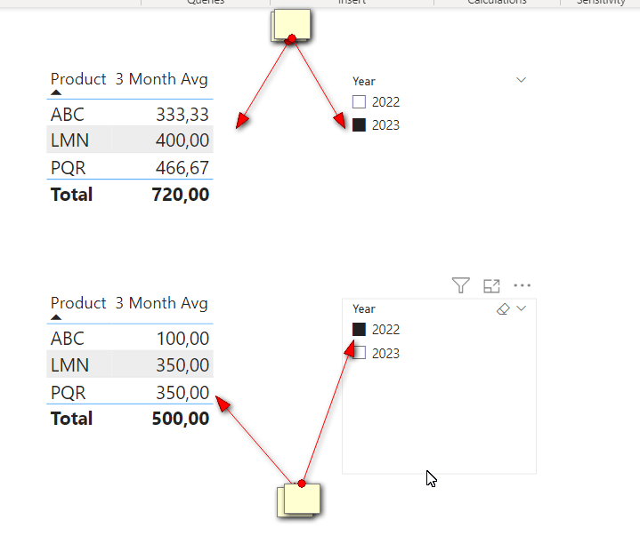
Task: Open the filter icon above lower Year slicer
Action: tap(461, 285)
